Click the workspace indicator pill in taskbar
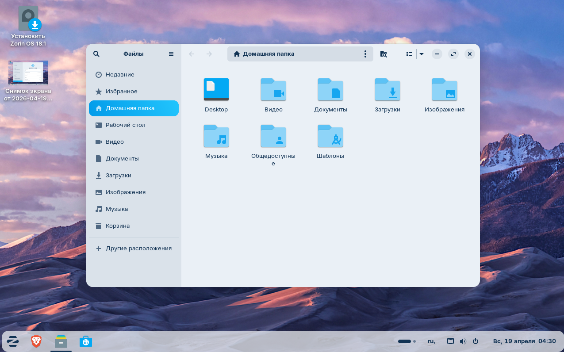This screenshot has width=564, height=352. [x=405, y=341]
